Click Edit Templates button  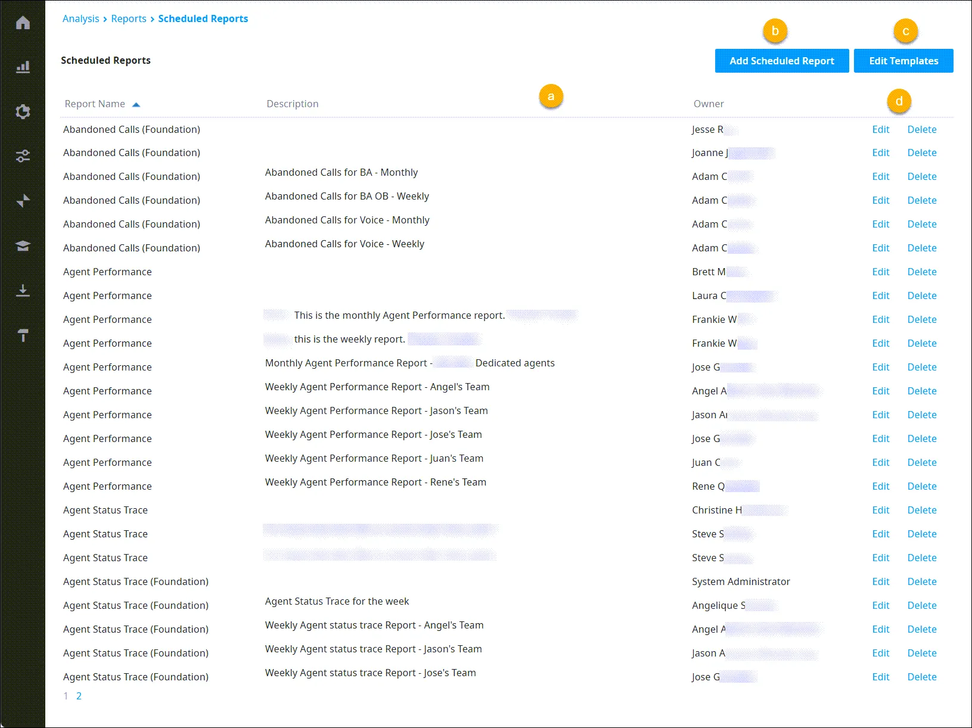(x=903, y=61)
